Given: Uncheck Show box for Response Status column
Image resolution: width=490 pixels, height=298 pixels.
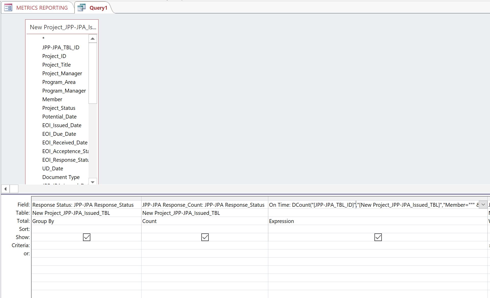Looking at the screenshot, I should (x=87, y=237).
